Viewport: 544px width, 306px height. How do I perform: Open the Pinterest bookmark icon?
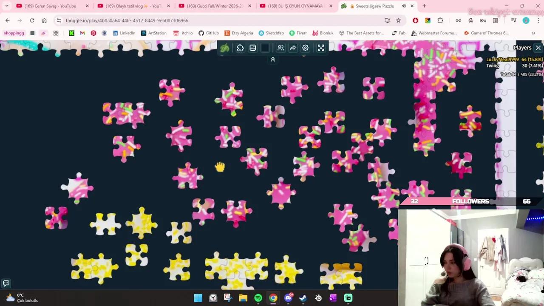click(x=93, y=33)
